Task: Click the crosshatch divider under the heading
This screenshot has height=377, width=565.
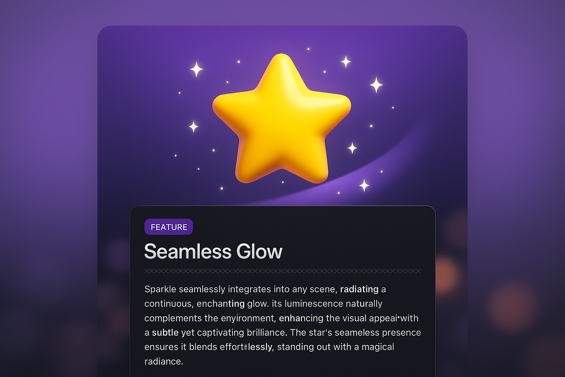Action: point(282,271)
